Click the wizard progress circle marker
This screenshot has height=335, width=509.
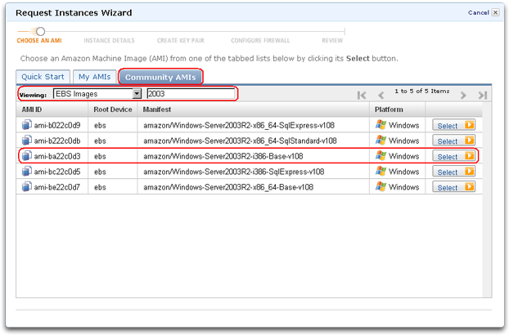coord(40,31)
